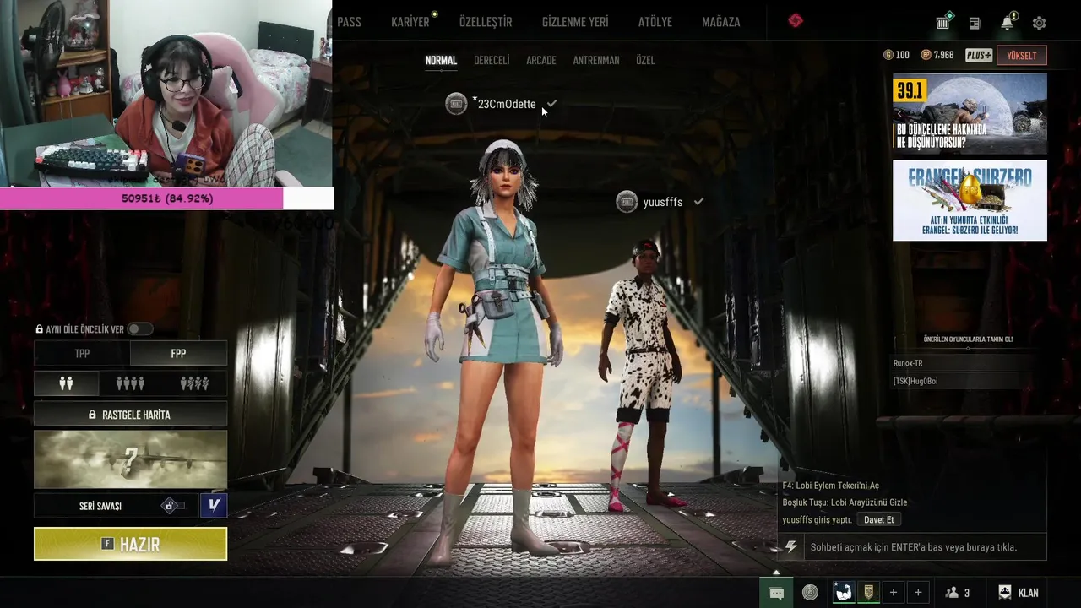The width and height of the screenshot is (1081, 608).
Task: Open the ATÖLYE tab
Action: coord(655,22)
